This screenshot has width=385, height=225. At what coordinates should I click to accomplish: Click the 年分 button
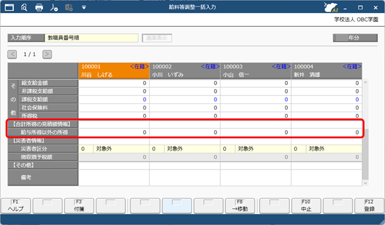click(355, 37)
